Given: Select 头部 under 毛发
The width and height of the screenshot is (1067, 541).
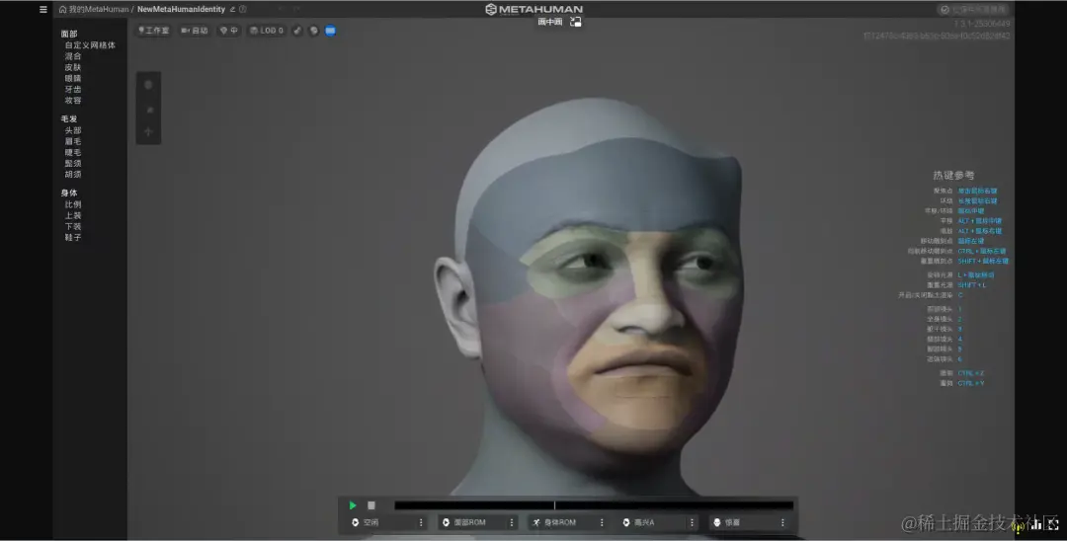Looking at the screenshot, I should pyautogui.click(x=73, y=130).
